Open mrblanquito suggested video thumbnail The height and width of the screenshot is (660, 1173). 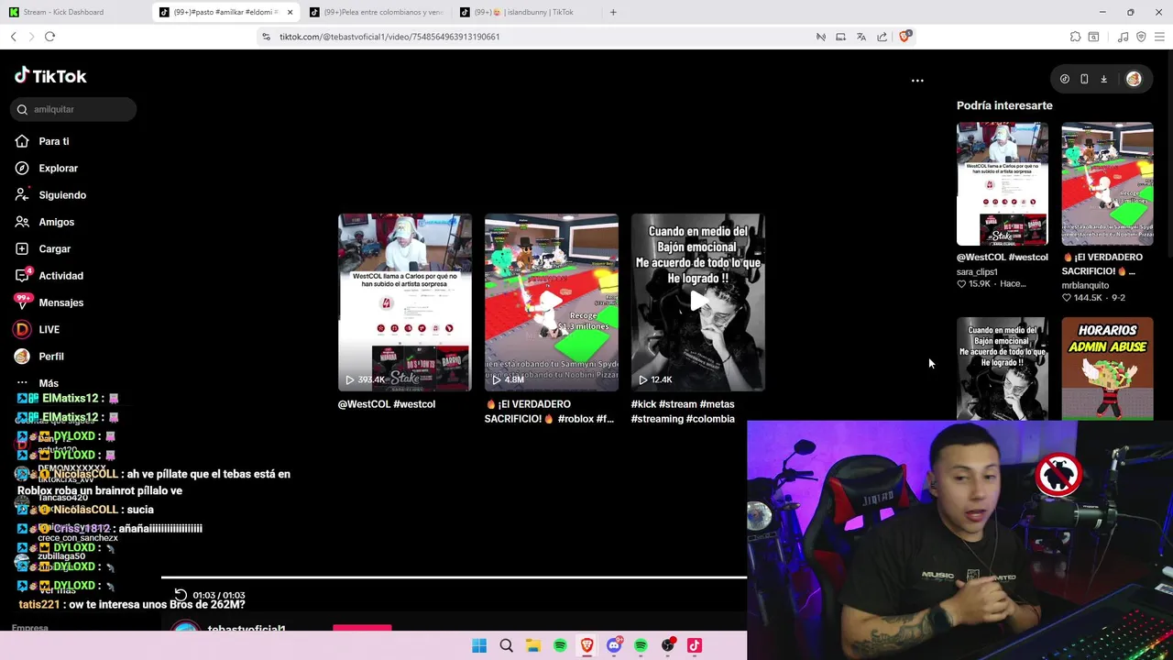[x=1108, y=183]
